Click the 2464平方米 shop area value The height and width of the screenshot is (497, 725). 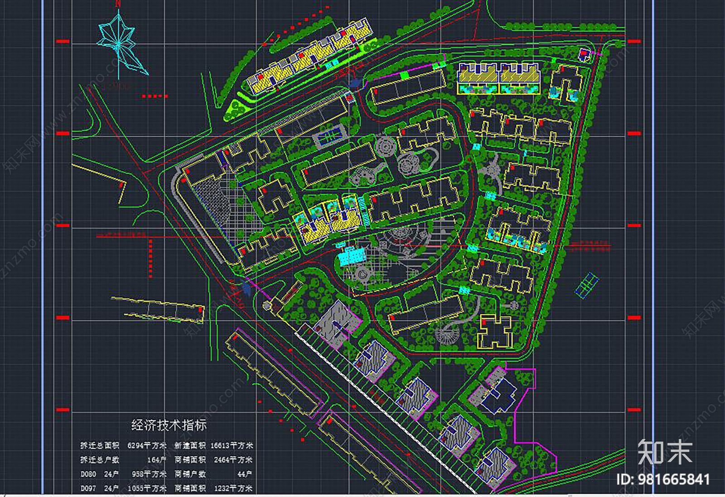(233, 459)
